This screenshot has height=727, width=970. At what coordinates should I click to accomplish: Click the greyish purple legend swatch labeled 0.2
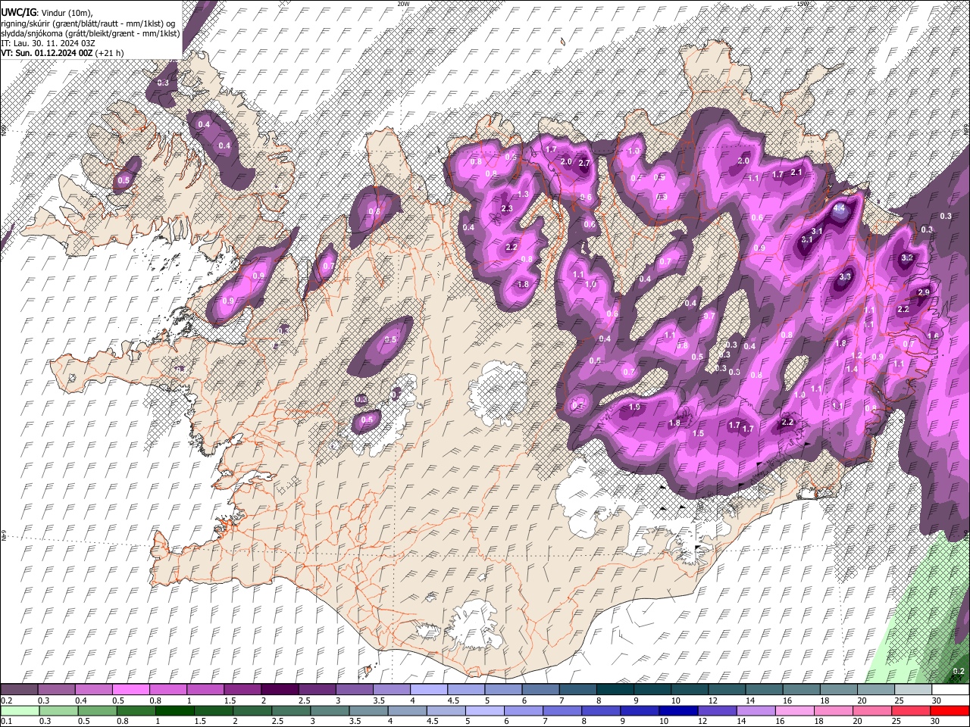(19, 689)
